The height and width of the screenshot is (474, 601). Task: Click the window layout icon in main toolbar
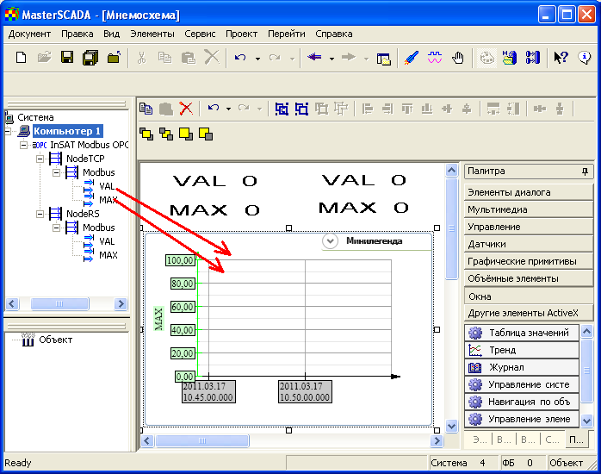pyautogui.click(x=383, y=59)
